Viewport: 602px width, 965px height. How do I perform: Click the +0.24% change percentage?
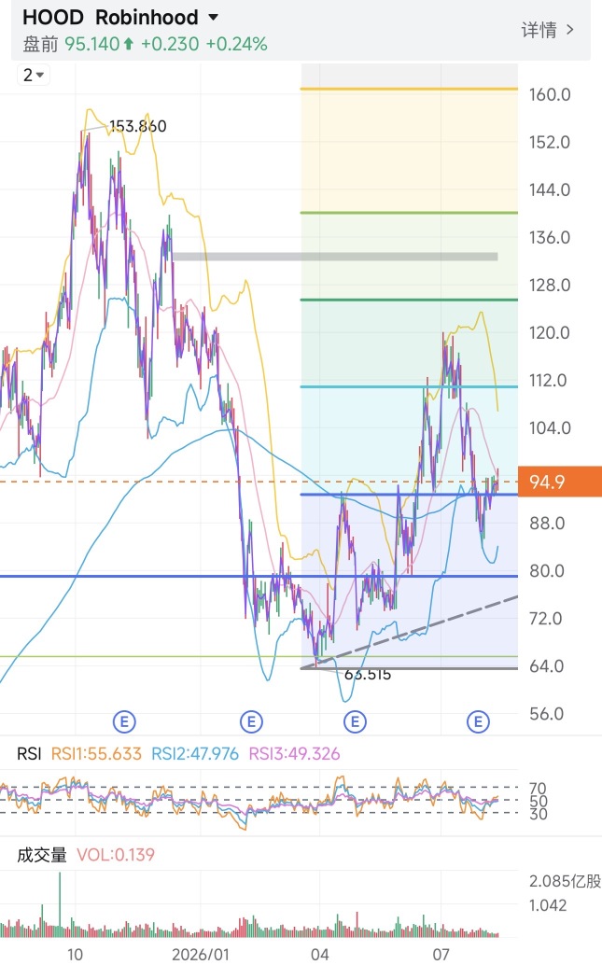click(236, 44)
